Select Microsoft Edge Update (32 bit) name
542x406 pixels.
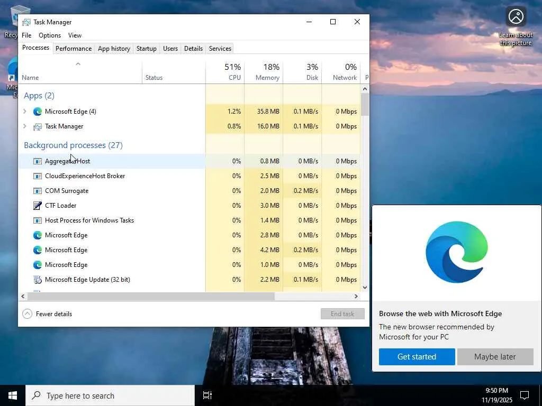pyautogui.click(x=87, y=280)
